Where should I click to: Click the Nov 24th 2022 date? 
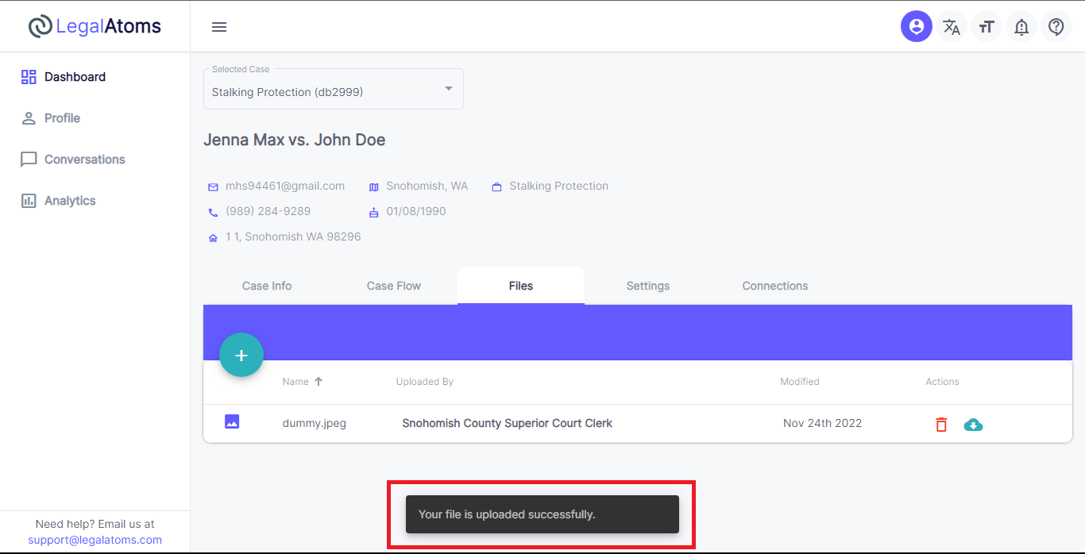[822, 423]
